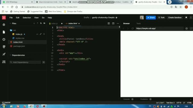The width and height of the screenshot is (193, 108).
Task: Download files icon in Files header
Action: (x=34, y=23)
